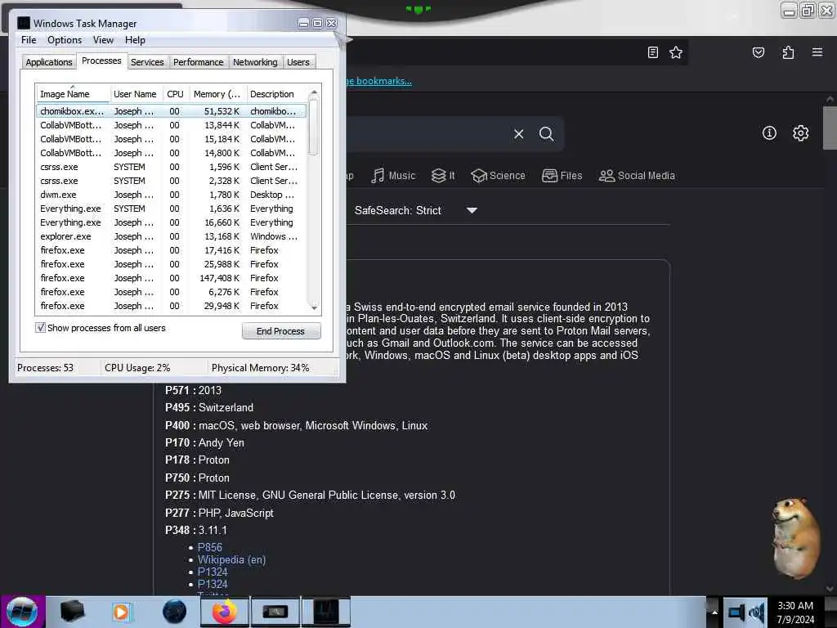Open the dark globe browser taskbar icon
The width and height of the screenshot is (837, 628).
[175, 612]
